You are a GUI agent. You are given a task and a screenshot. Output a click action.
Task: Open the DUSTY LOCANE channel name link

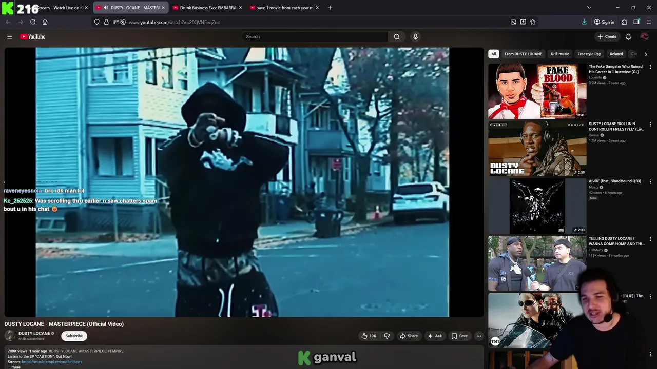coord(34,333)
